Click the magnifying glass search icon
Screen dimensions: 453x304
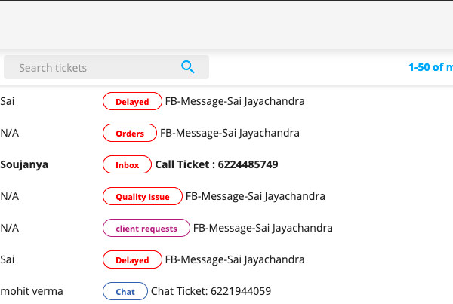tap(188, 67)
